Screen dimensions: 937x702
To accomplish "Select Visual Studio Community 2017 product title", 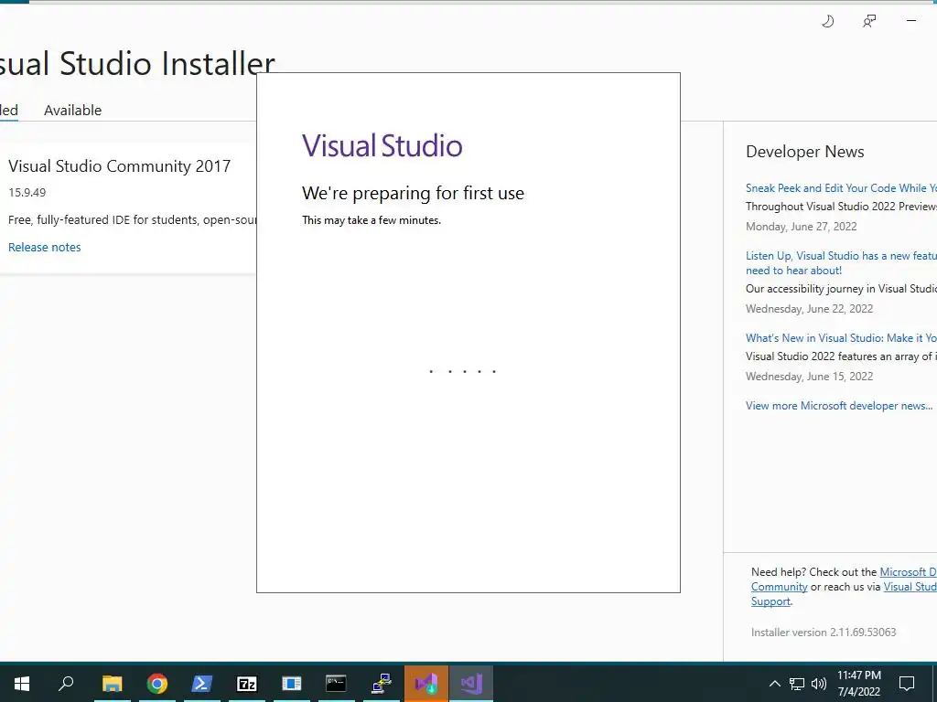I will tap(120, 166).
